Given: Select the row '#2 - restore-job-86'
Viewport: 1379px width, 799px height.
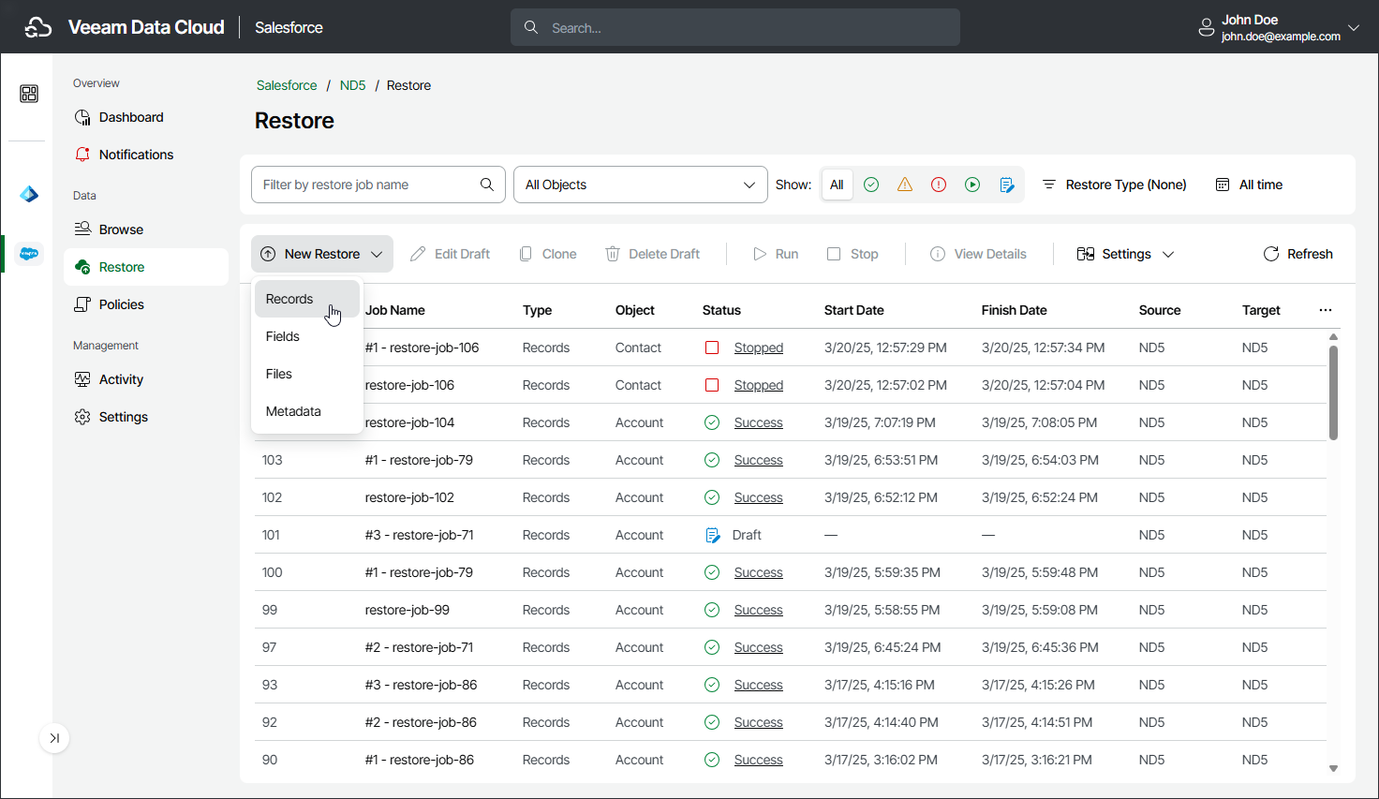Looking at the screenshot, I should tap(790, 722).
